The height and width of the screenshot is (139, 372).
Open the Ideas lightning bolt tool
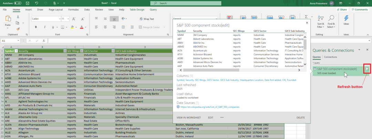(346, 18)
